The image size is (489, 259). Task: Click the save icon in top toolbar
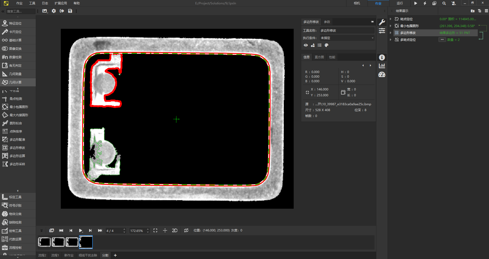70,11
